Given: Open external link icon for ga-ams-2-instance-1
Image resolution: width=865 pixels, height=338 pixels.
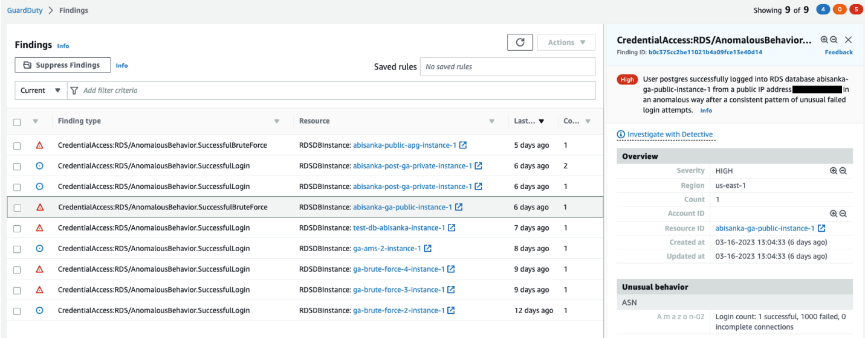Looking at the screenshot, I should (x=428, y=249).
